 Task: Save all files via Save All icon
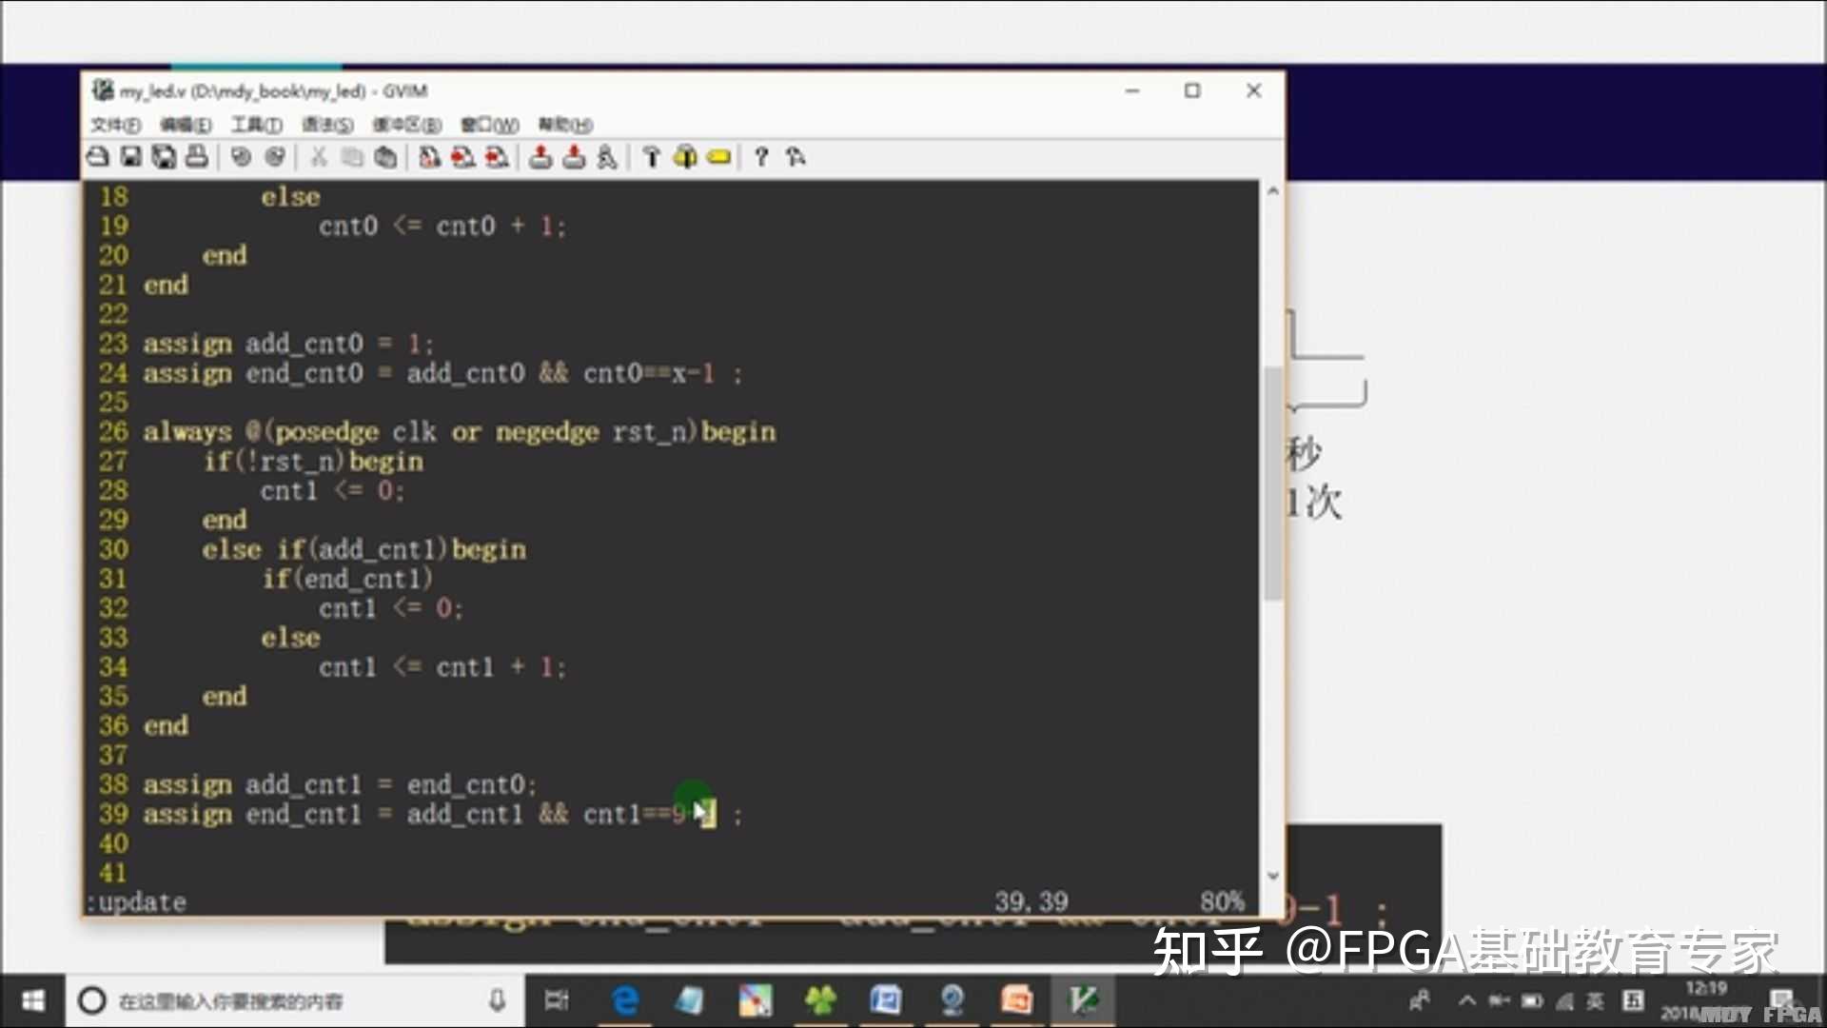164,157
